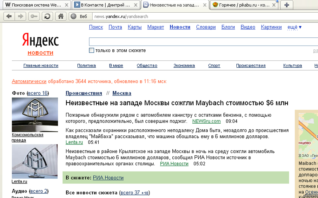Open the Спорт news section

[214, 65]
